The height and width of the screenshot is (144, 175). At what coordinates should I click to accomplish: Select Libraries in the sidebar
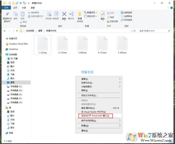pos(8,108)
